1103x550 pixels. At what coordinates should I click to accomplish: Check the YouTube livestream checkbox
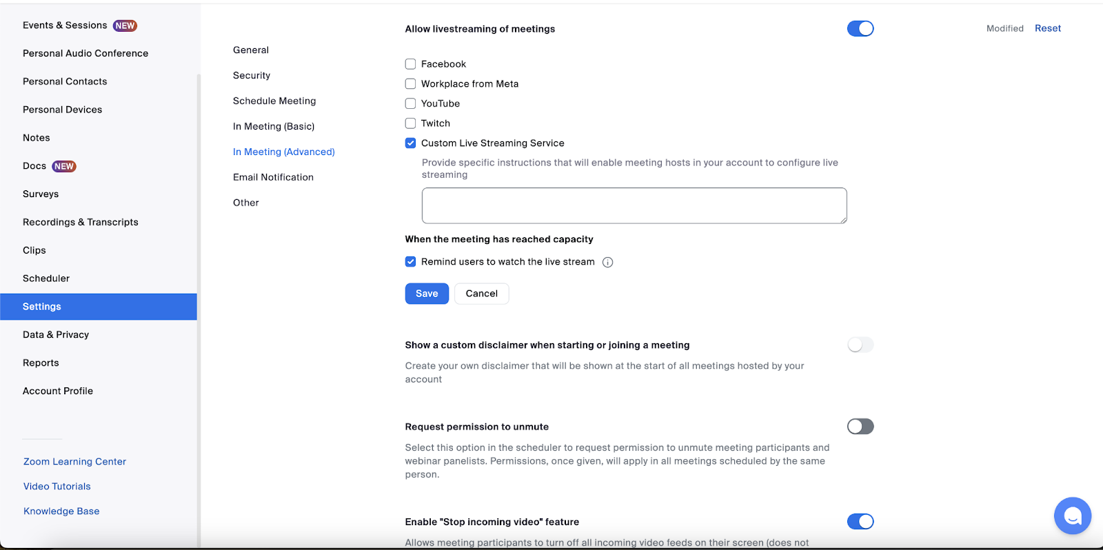click(410, 103)
